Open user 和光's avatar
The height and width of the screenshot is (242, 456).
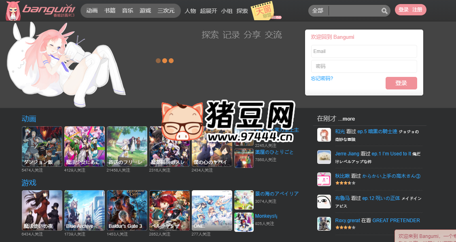[x=324, y=135]
